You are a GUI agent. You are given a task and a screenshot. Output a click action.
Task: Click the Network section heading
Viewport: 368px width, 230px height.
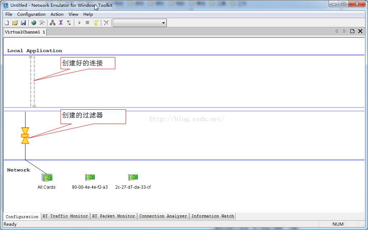pos(19,170)
